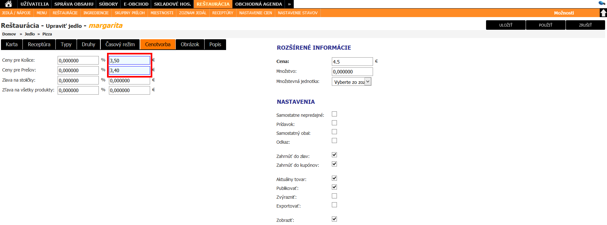This screenshot has height=225, width=607.
Task: Click the ULOŽIŤ save button
Action: (x=505, y=25)
